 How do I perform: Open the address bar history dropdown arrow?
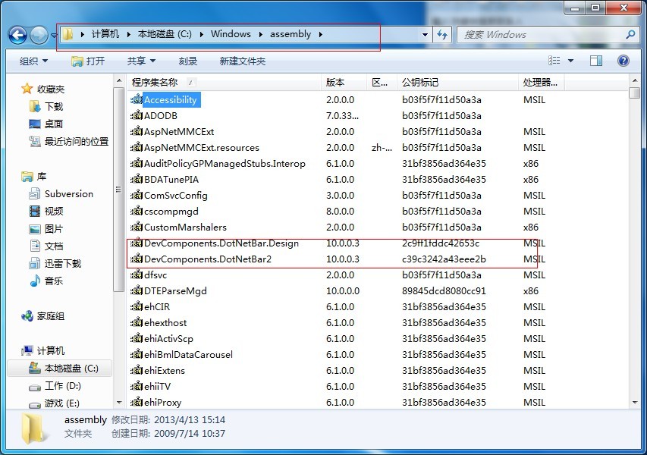pos(423,35)
